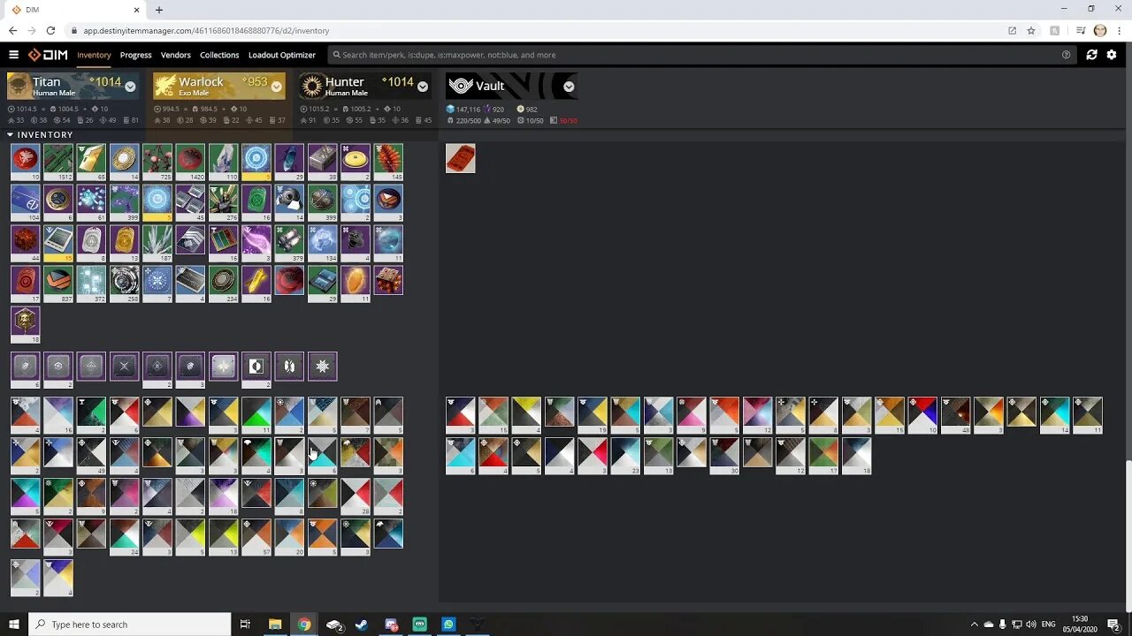Pick the teal shader with count 24
The height and width of the screenshot is (636, 1132).
125,537
